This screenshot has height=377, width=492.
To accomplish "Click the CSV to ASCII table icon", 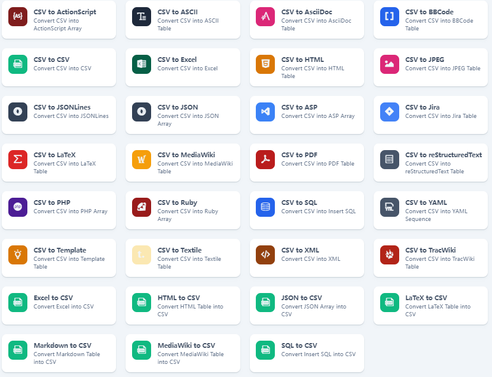I will pos(142,16).
